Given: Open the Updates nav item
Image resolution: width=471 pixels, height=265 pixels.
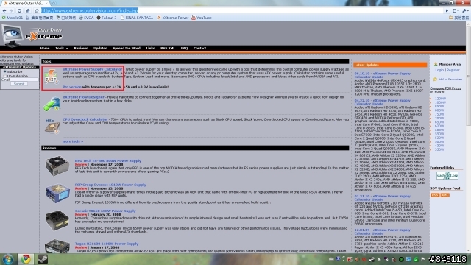Looking at the screenshot, I should point(100,48).
